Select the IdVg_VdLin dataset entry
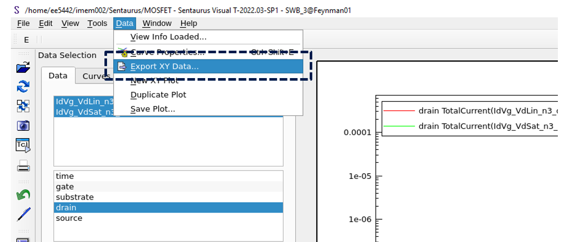Viewport: 577px width, 242px height. pyautogui.click(x=84, y=101)
